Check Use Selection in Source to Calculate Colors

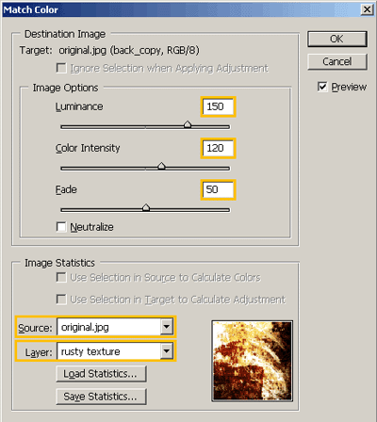pos(61,277)
